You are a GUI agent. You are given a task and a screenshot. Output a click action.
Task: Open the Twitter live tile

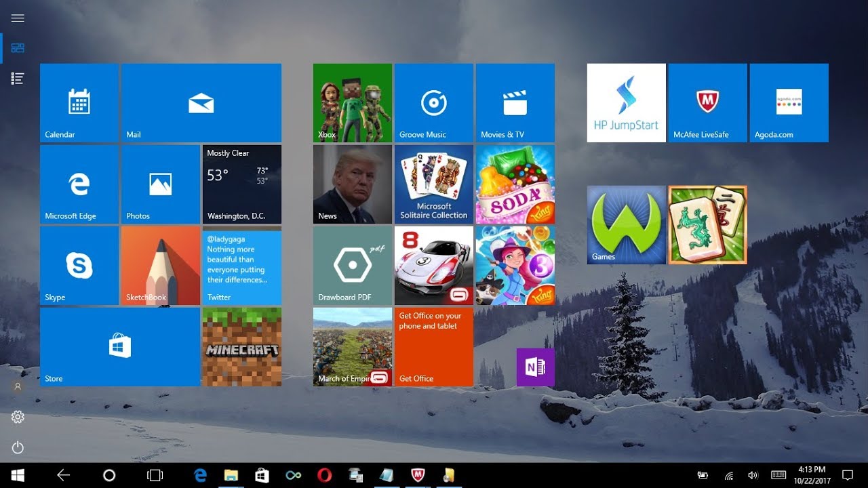pos(242,266)
